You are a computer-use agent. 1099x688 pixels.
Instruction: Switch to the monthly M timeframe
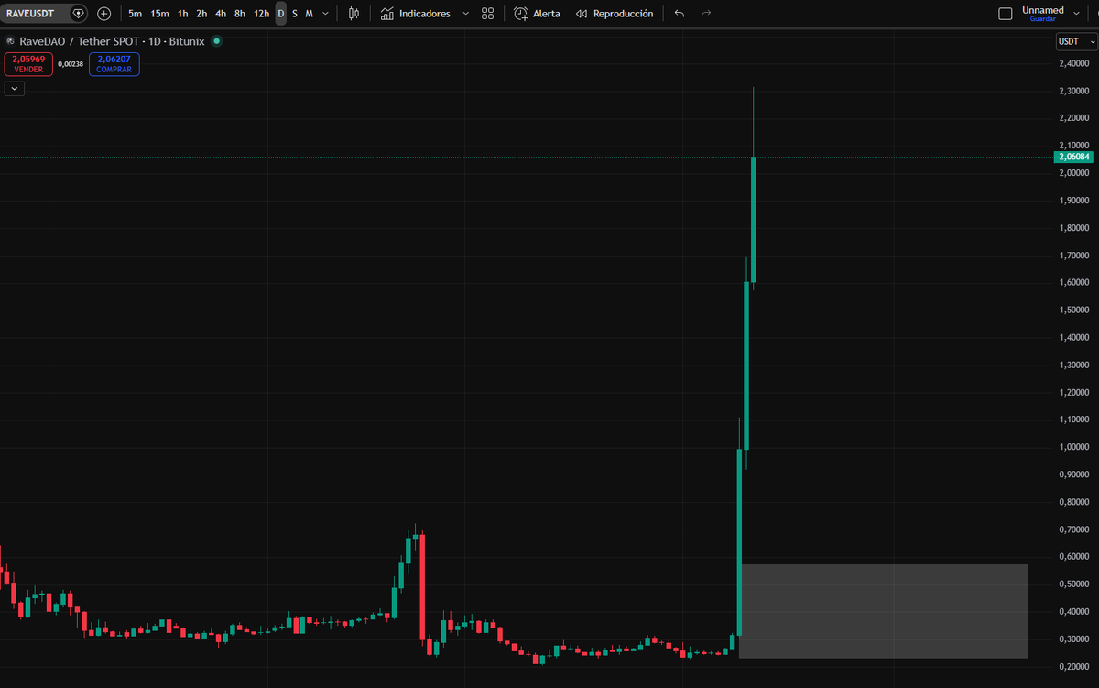pos(309,14)
